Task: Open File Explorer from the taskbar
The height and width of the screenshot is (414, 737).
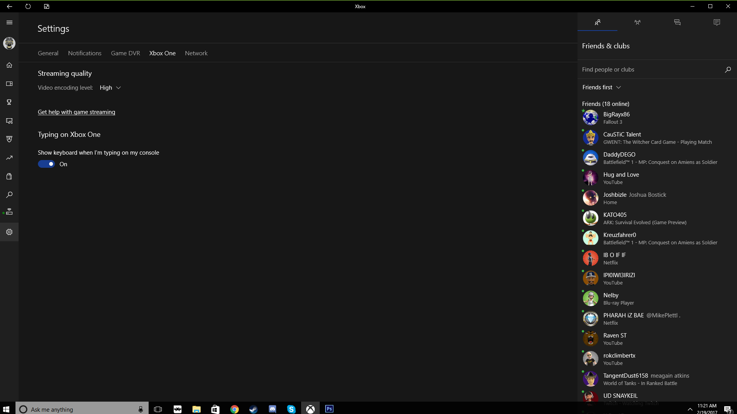Action: click(x=196, y=409)
